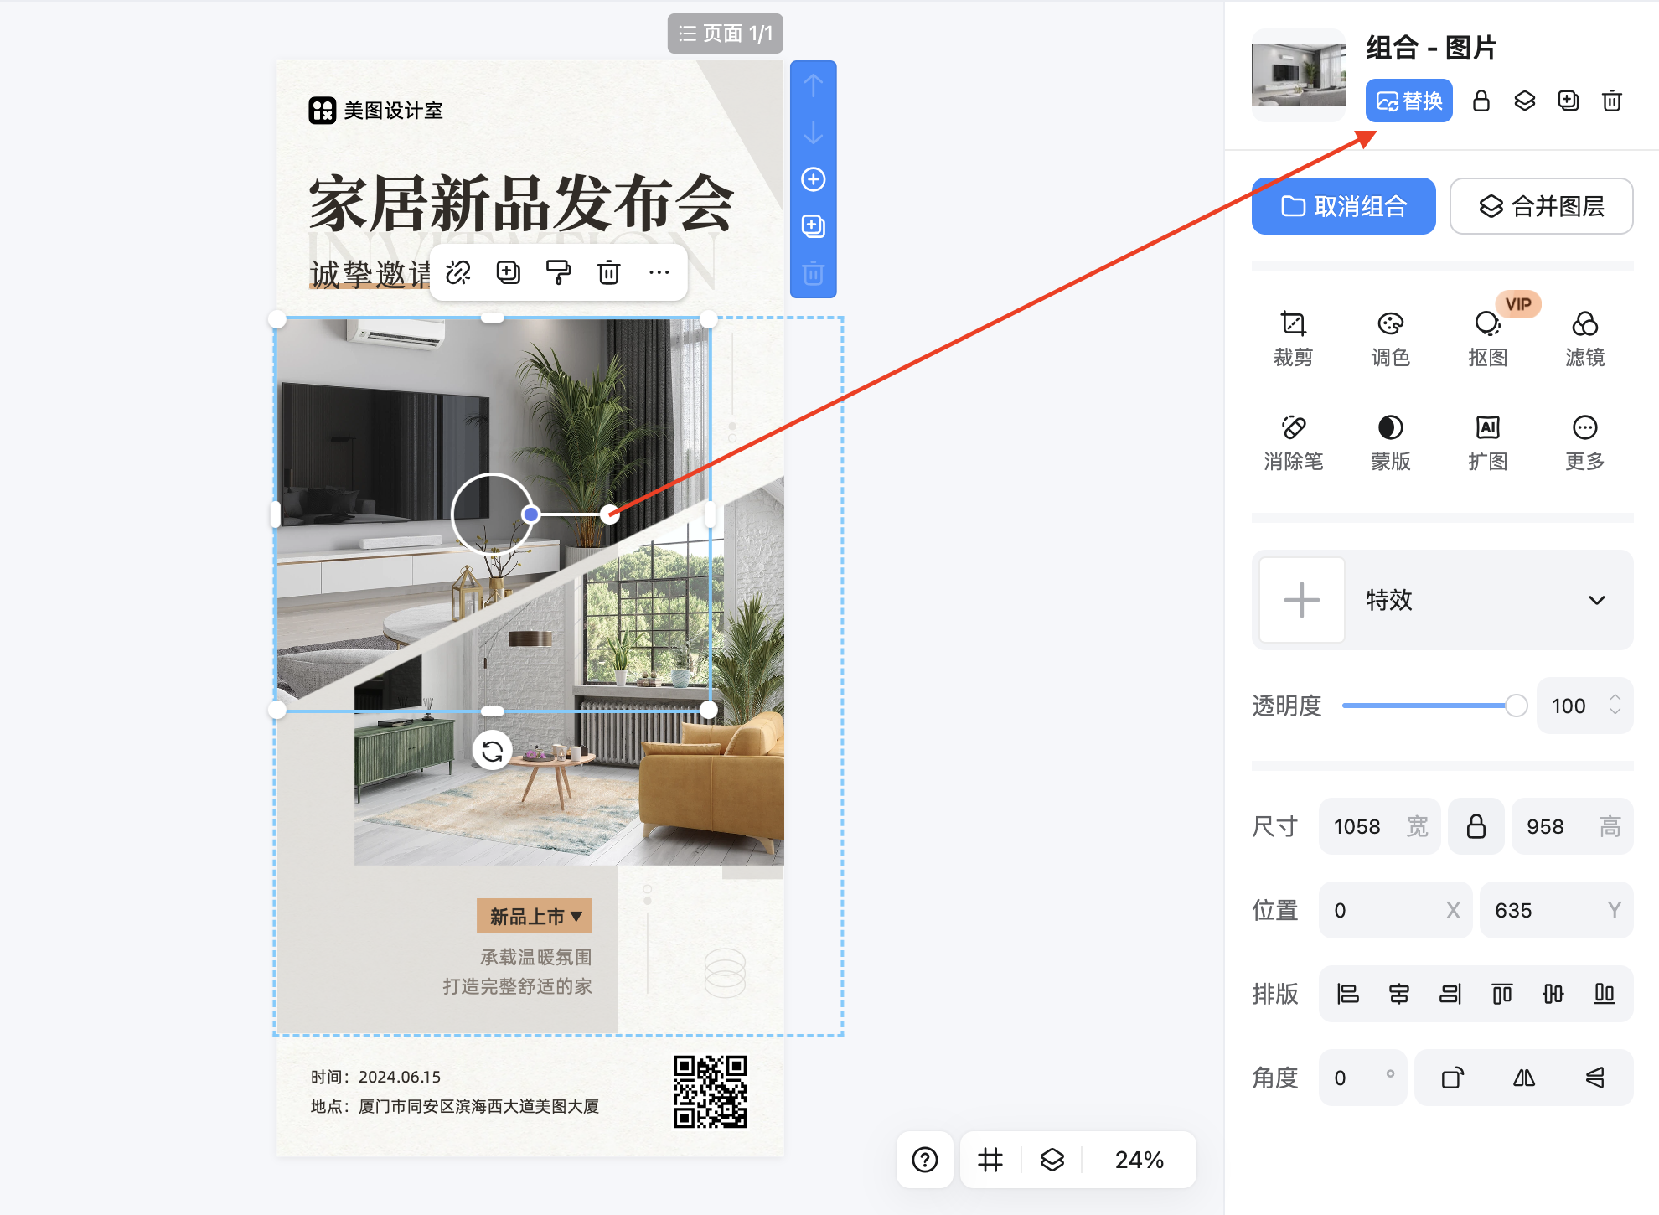Switch to the layers panel at the bottom
The height and width of the screenshot is (1215, 1659).
click(x=1052, y=1160)
